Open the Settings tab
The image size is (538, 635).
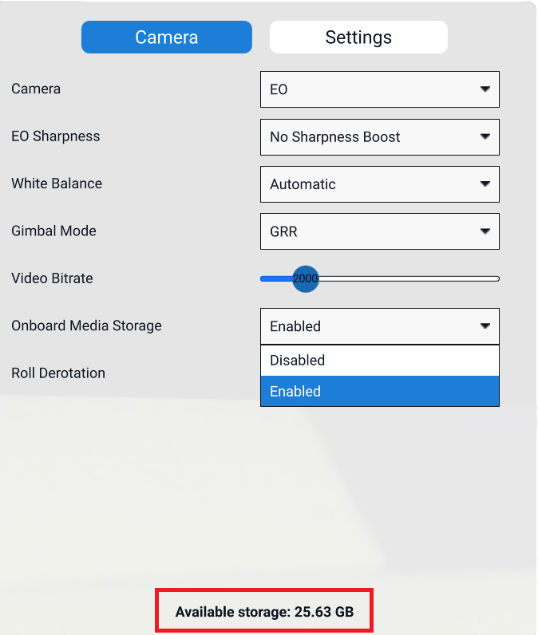click(358, 37)
